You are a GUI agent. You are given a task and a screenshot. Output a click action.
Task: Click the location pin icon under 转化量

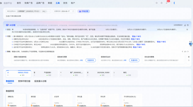pos(78,106)
